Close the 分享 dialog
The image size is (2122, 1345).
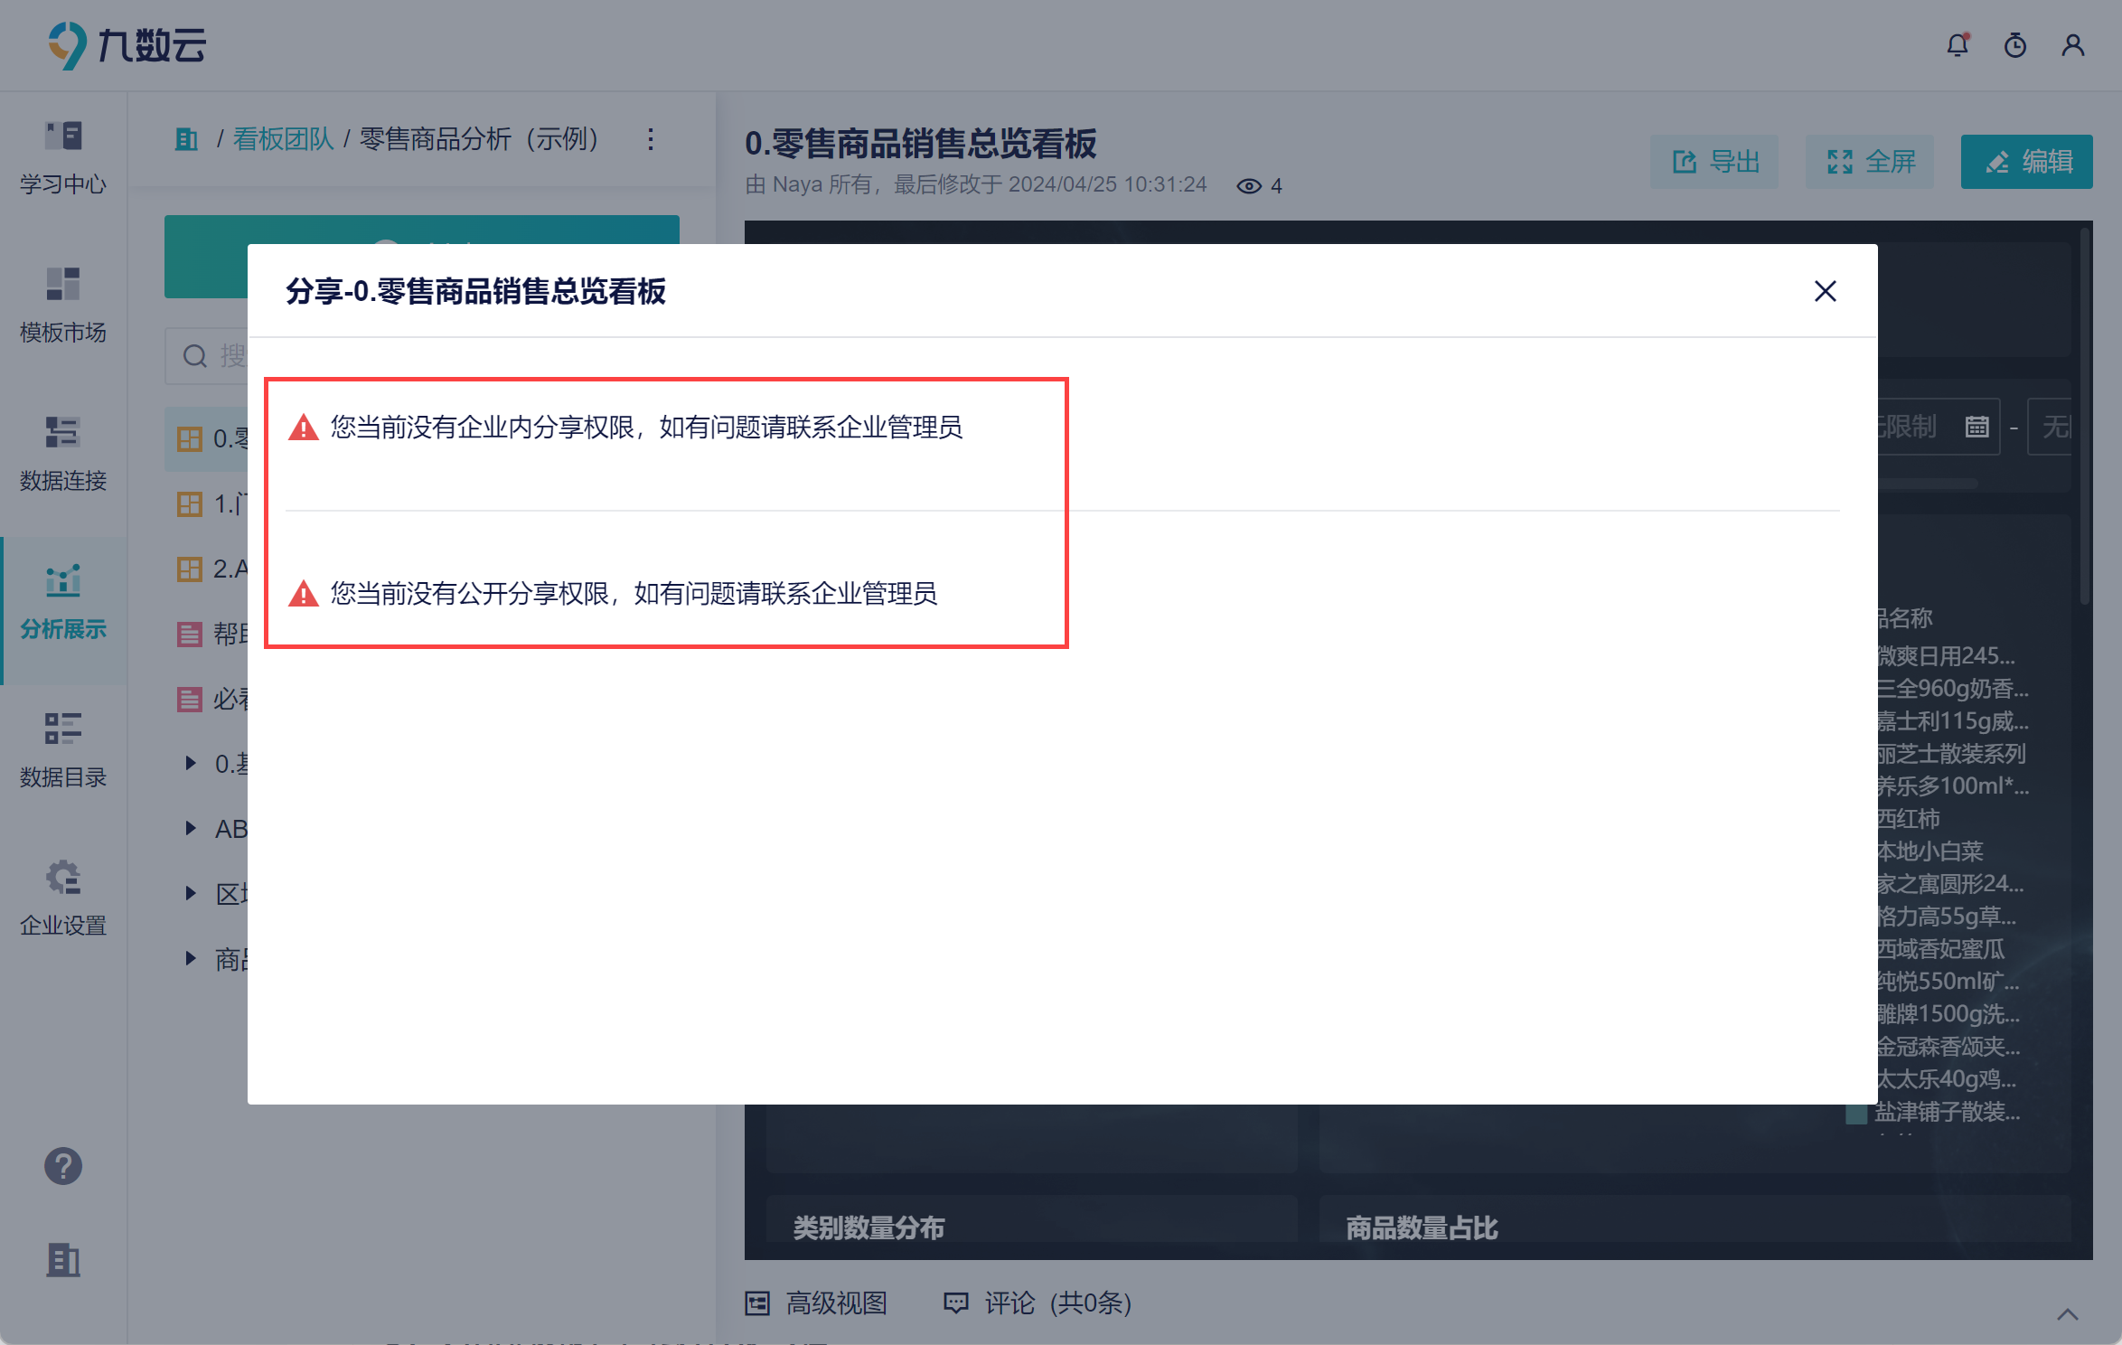[1826, 291]
